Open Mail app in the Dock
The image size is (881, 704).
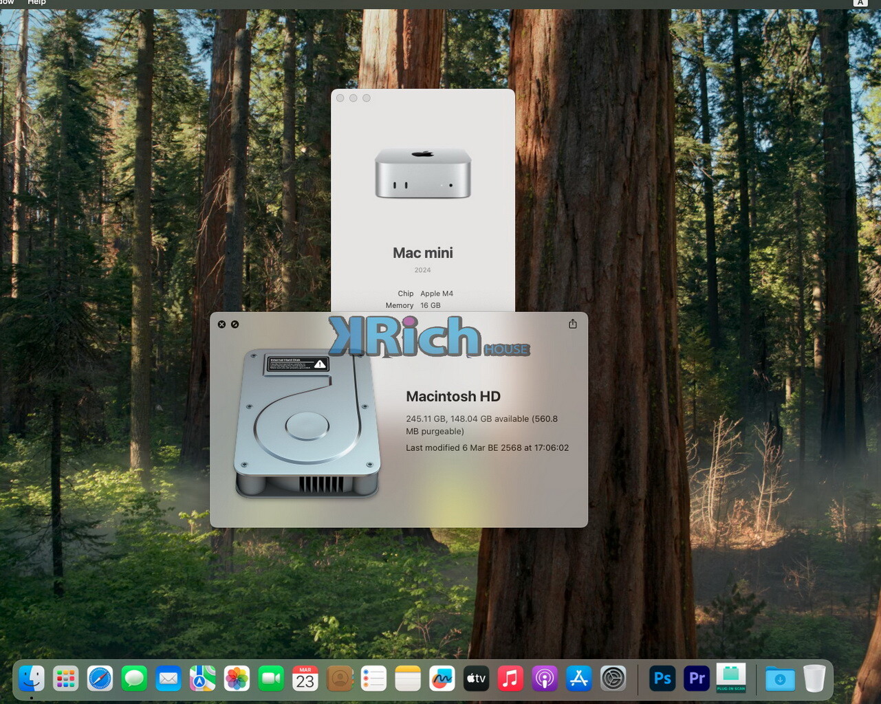coord(168,679)
